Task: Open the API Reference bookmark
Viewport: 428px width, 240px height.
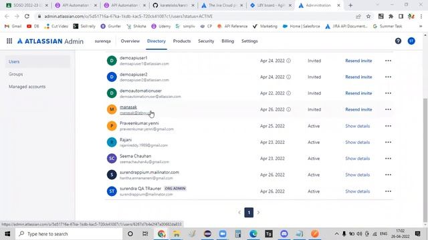Action: click(232, 26)
